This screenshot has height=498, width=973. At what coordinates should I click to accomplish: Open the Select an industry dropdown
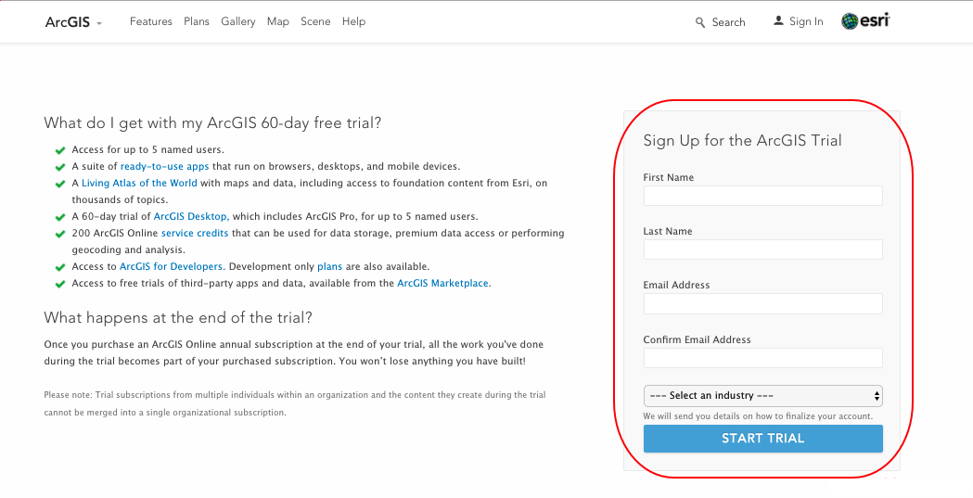click(x=762, y=396)
